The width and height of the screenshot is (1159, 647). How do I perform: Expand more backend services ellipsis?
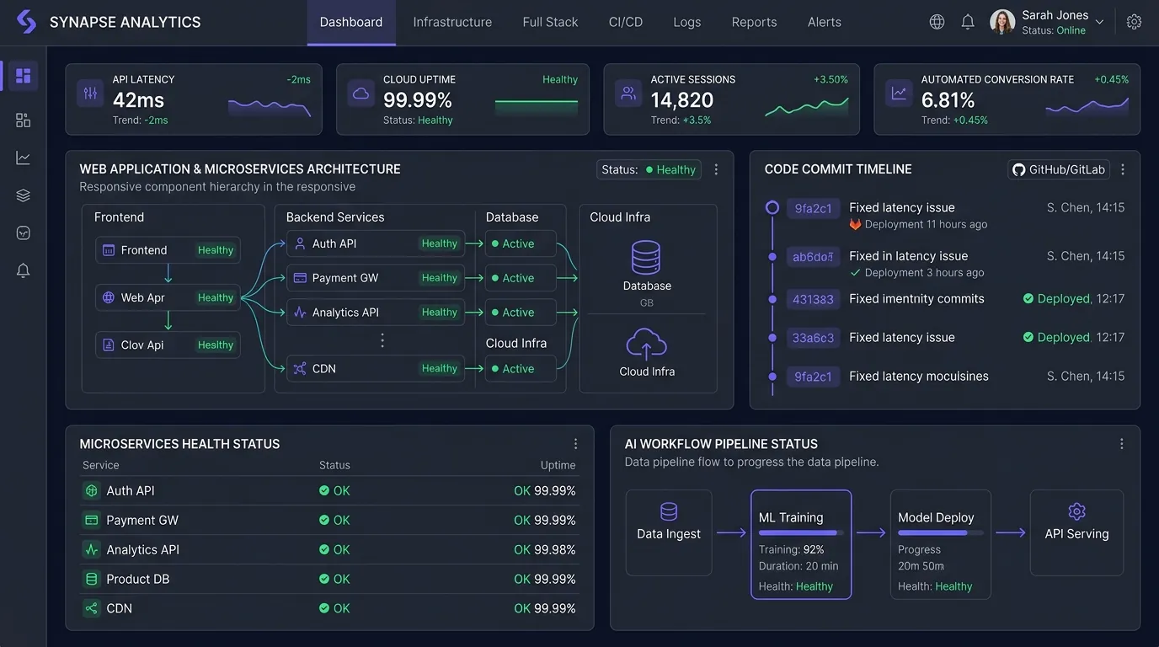pyautogui.click(x=382, y=340)
